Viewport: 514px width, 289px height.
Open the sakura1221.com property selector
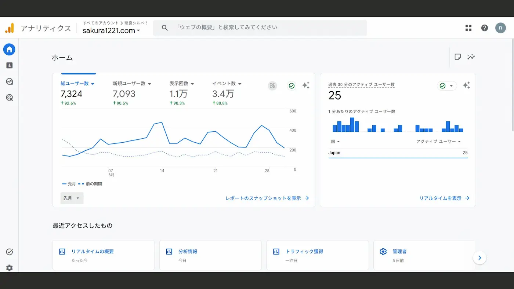(x=111, y=31)
